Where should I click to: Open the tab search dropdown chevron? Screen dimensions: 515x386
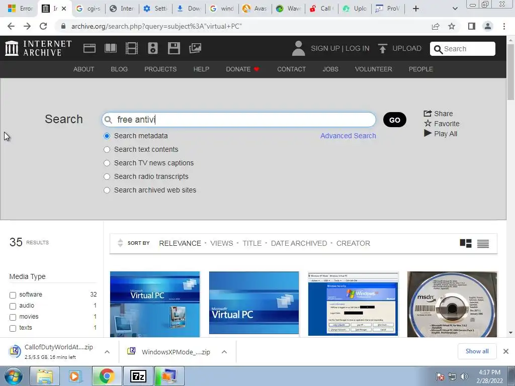click(x=455, y=9)
